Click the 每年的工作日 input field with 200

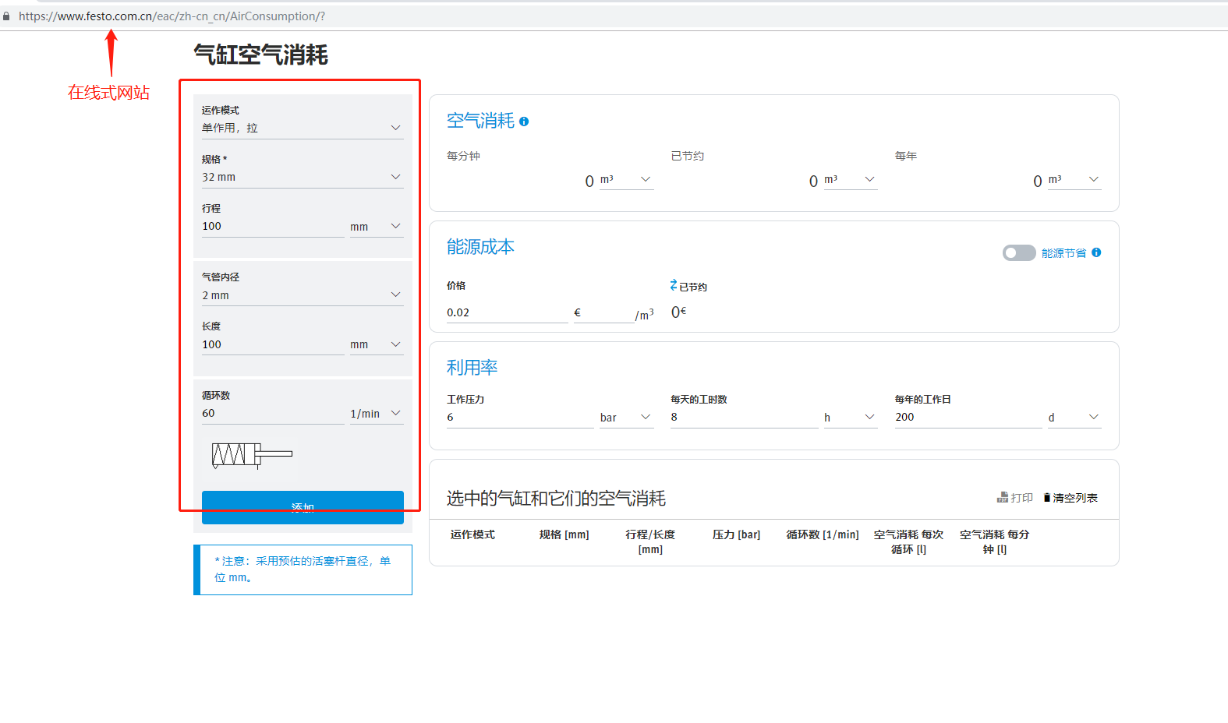[x=968, y=418]
